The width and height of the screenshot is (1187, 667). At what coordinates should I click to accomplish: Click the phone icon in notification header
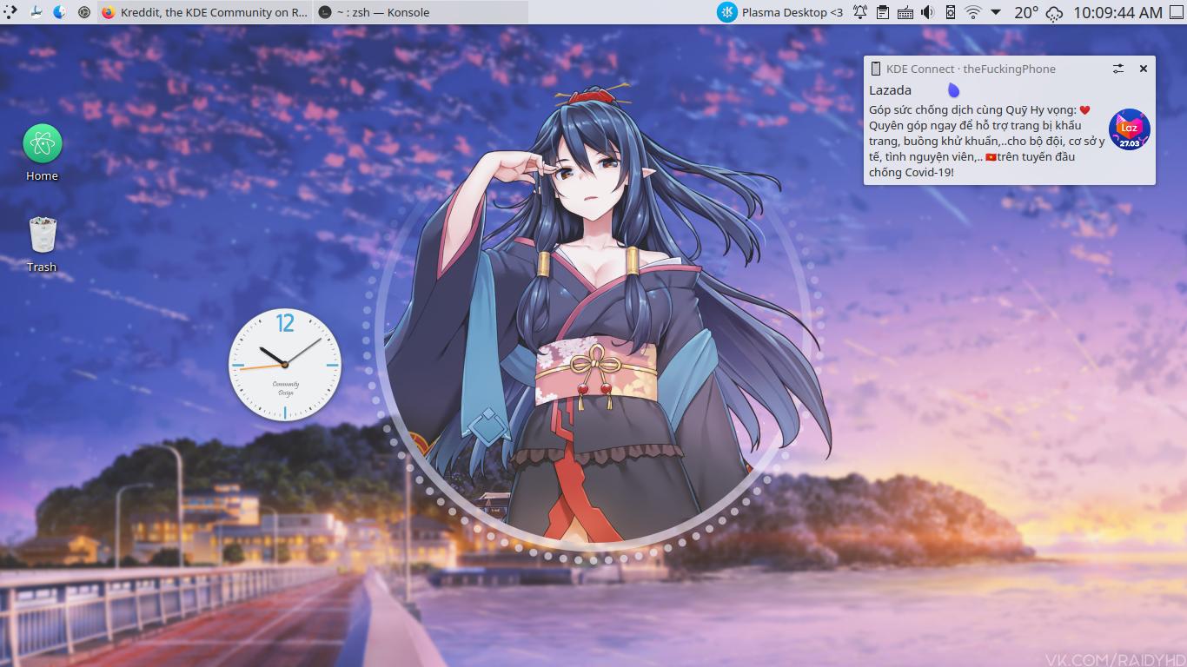point(876,69)
